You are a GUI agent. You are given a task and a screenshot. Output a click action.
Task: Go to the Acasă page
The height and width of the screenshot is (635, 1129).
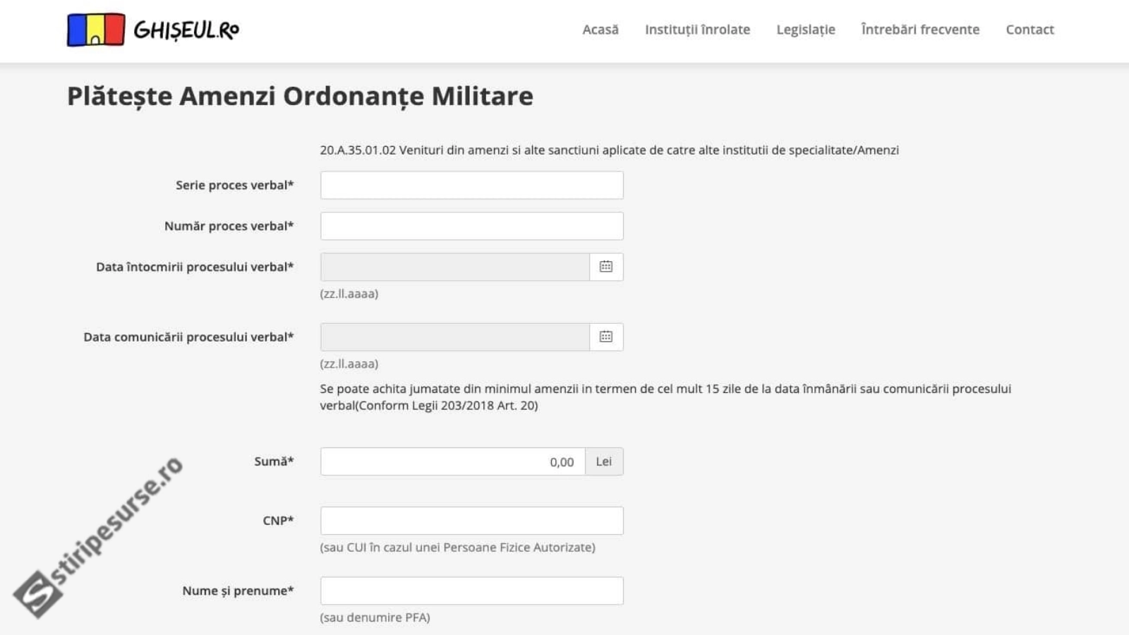[x=600, y=30]
